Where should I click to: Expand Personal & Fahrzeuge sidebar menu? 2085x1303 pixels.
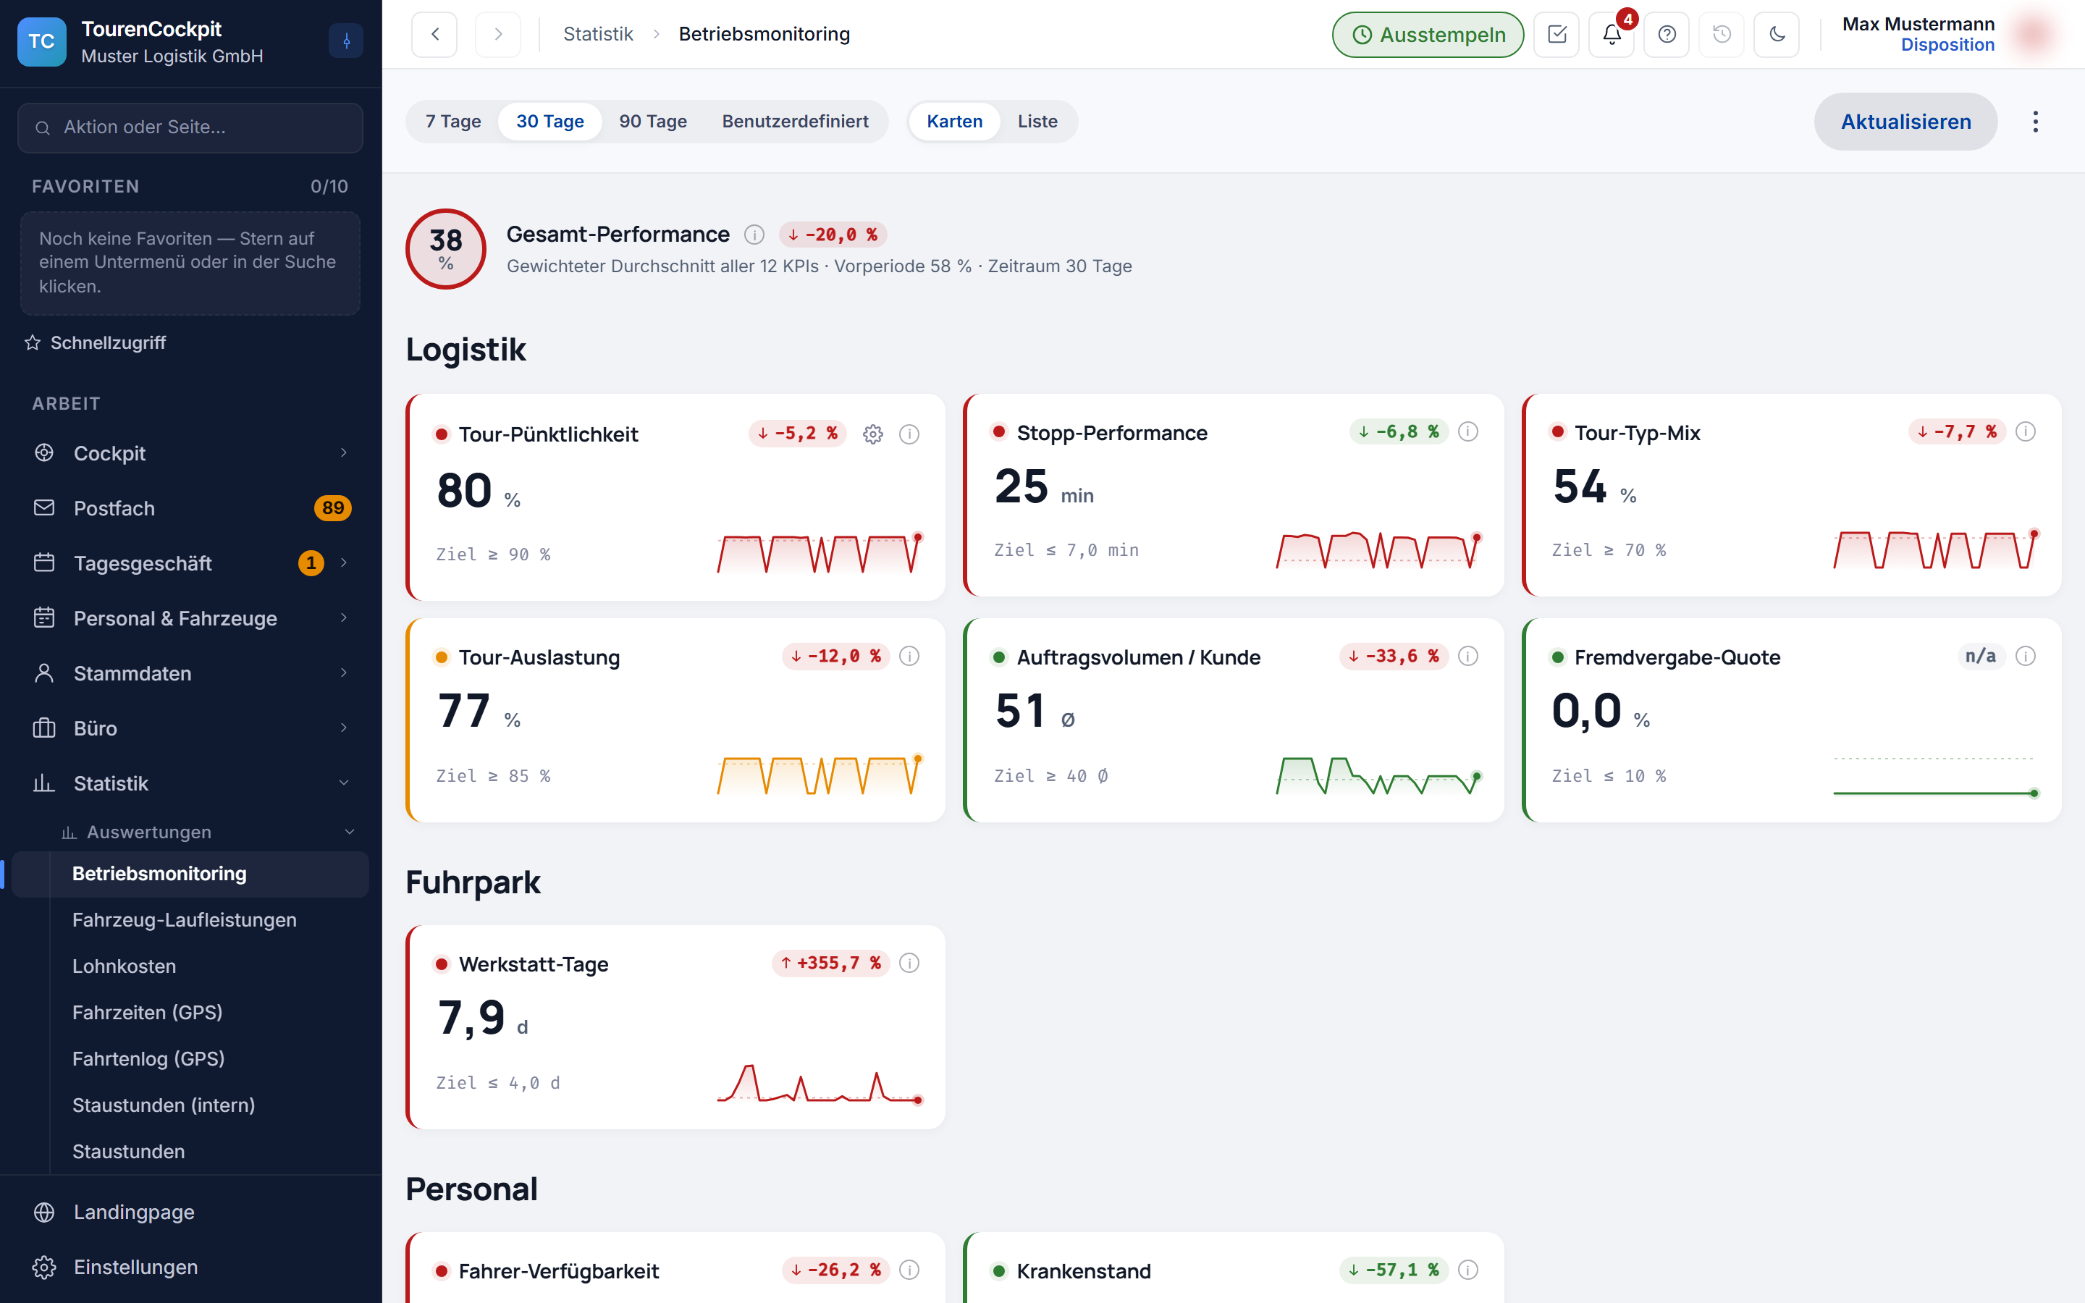pyautogui.click(x=190, y=619)
